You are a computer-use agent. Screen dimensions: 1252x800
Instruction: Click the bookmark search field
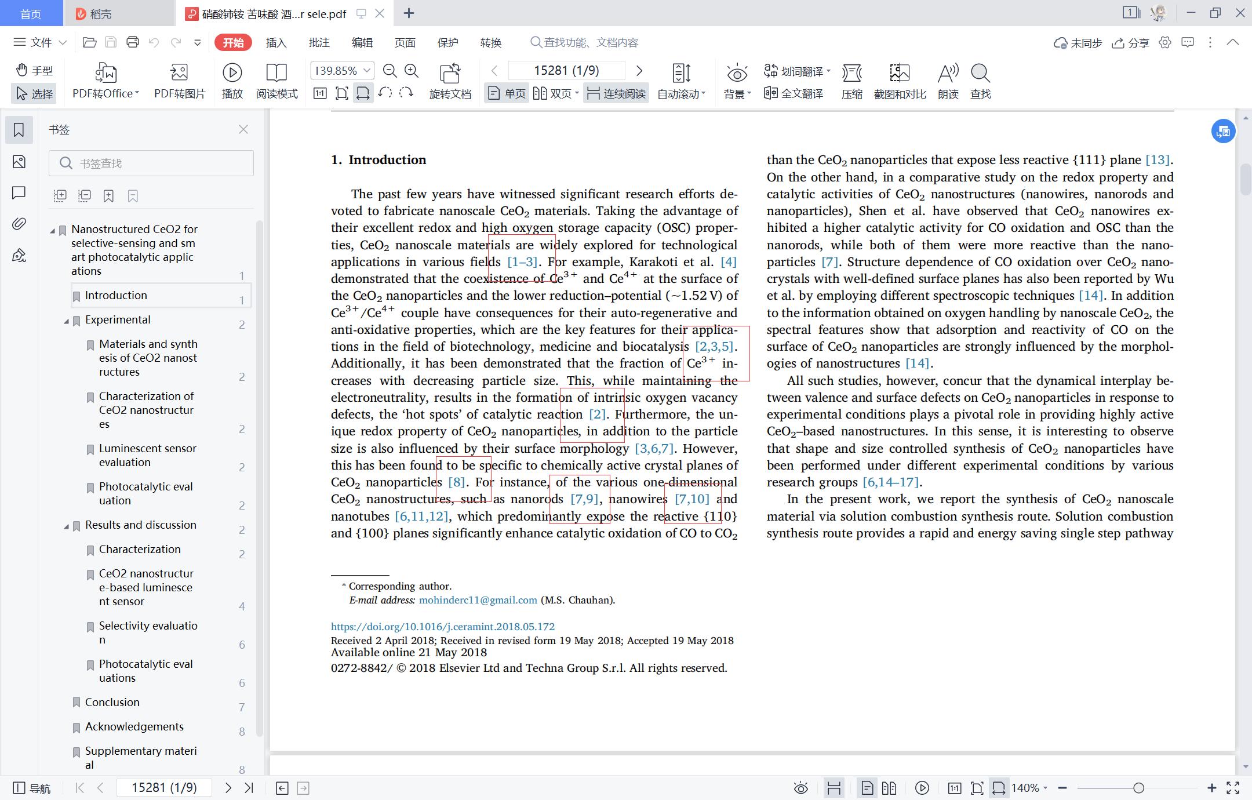(x=151, y=163)
